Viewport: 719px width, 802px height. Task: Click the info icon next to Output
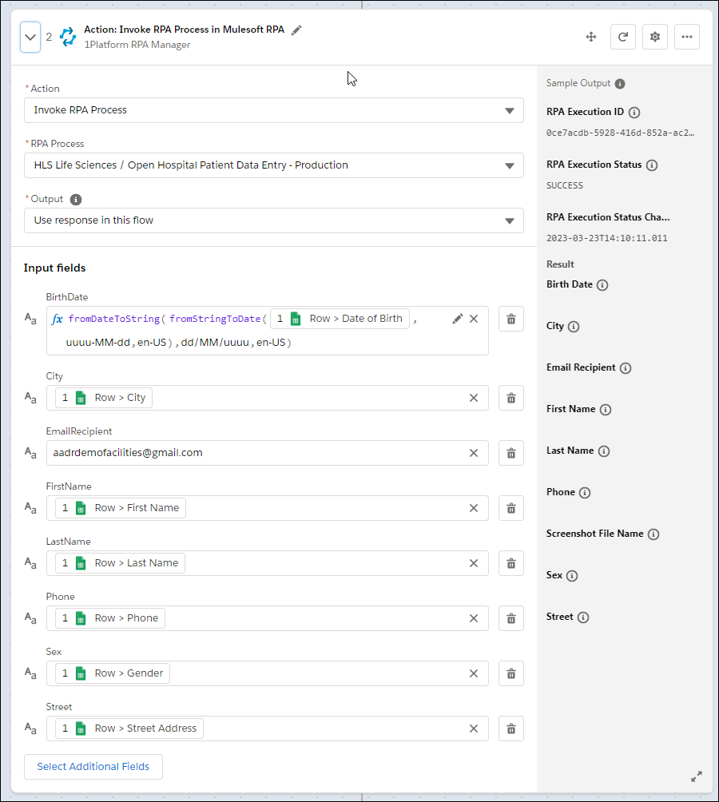coord(75,199)
